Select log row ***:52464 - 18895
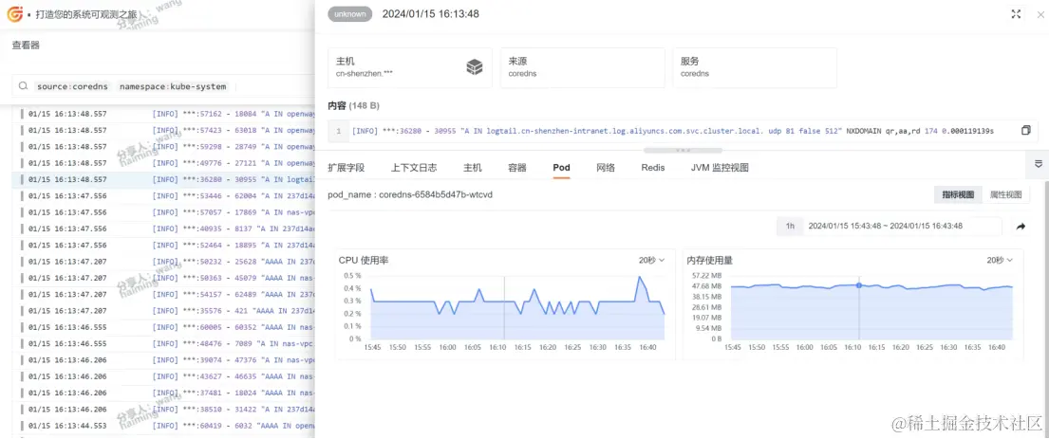The image size is (1049, 439). tap(164, 246)
